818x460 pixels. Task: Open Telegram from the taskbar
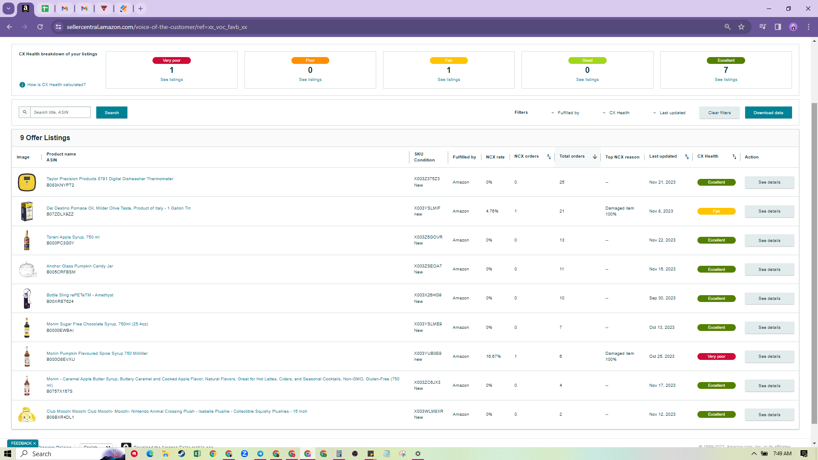coord(260,454)
